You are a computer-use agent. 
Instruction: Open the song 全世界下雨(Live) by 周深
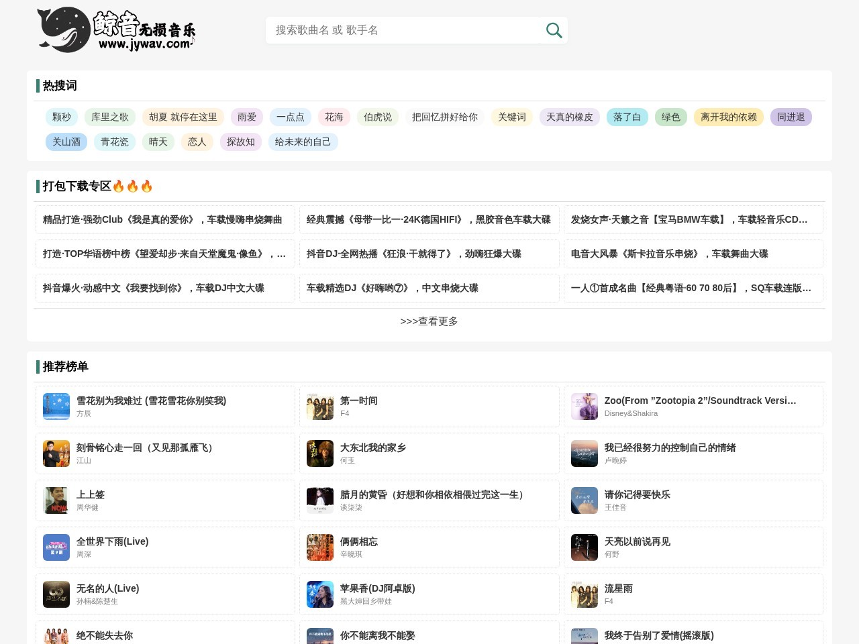click(113, 541)
